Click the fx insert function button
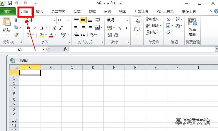 click(x=65, y=49)
